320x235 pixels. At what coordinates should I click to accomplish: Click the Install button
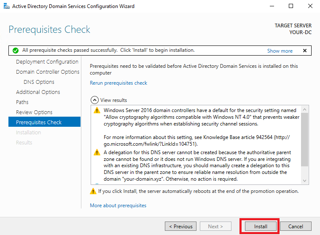point(261,227)
